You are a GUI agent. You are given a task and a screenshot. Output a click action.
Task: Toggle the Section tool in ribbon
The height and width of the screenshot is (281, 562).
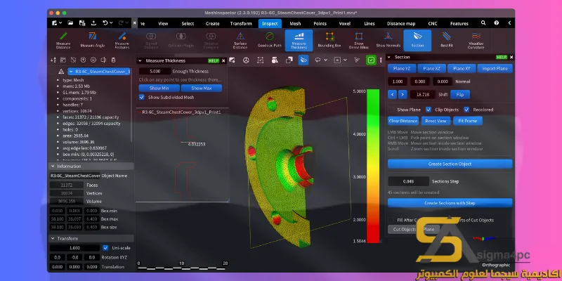pos(417,40)
